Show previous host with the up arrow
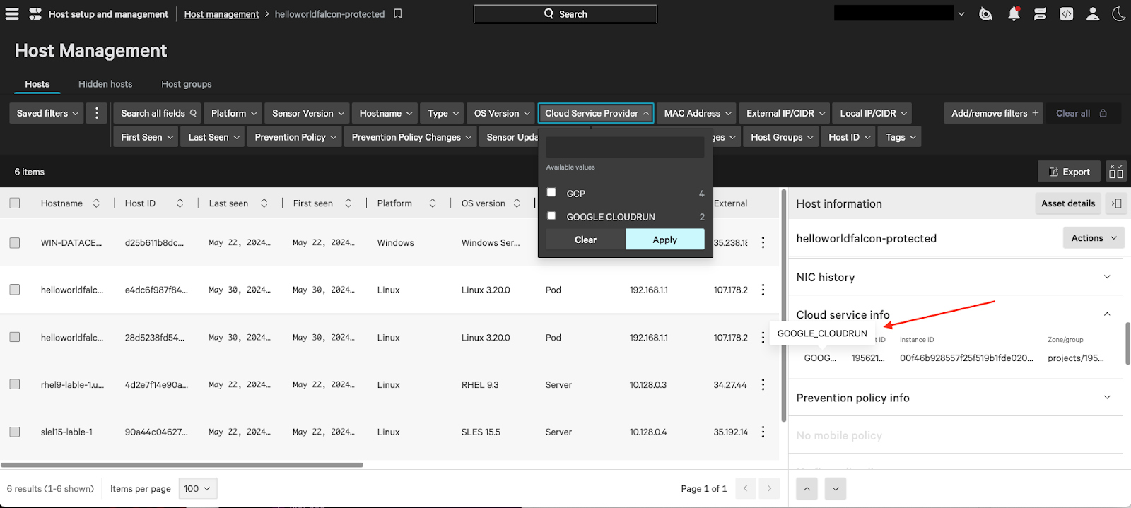Screen dimensions: 1131x508 coord(807,488)
